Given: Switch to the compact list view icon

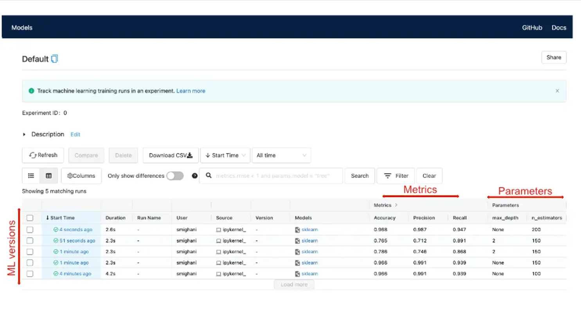Looking at the screenshot, I should tap(31, 176).
